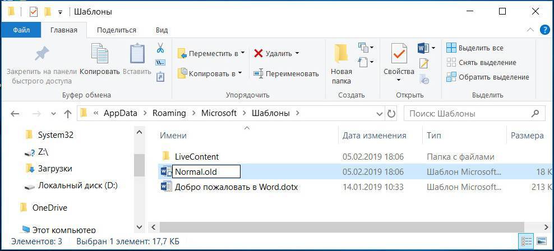Screen dimensions: 554x251
Task: Refresh the folder view in address bar
Action: point(391,113)
